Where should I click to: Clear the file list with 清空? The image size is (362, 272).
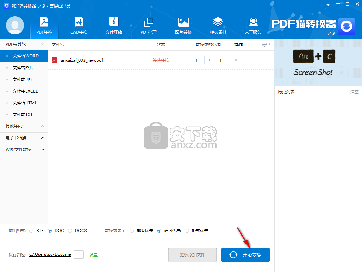tap(265, 45)
